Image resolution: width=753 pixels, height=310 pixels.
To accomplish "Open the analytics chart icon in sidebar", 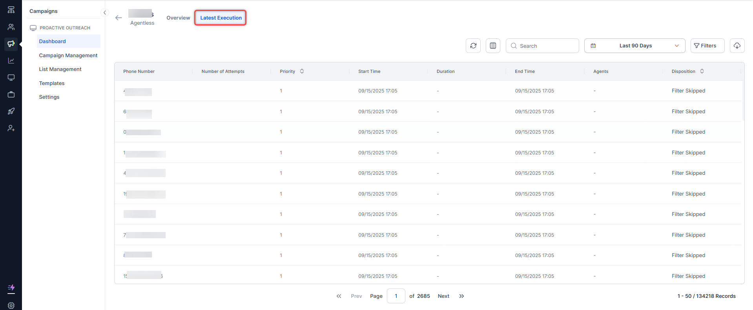I will 11,60.
